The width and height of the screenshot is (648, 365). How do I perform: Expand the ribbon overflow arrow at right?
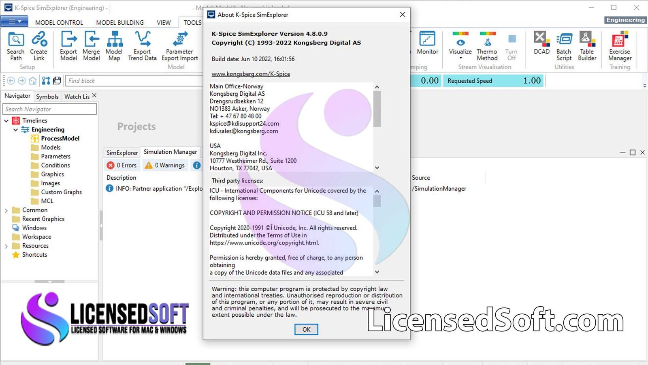(644, 86)
